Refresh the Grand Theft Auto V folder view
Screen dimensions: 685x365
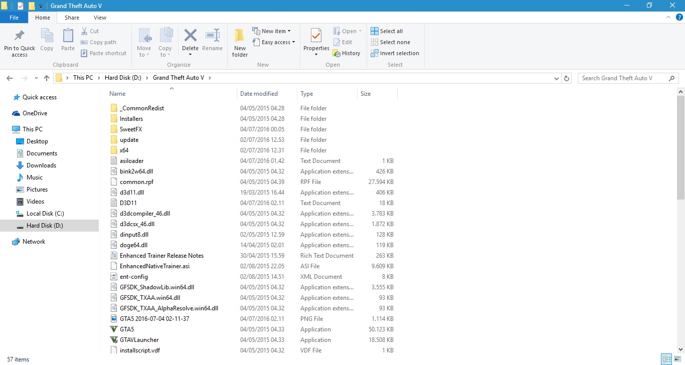567,78
